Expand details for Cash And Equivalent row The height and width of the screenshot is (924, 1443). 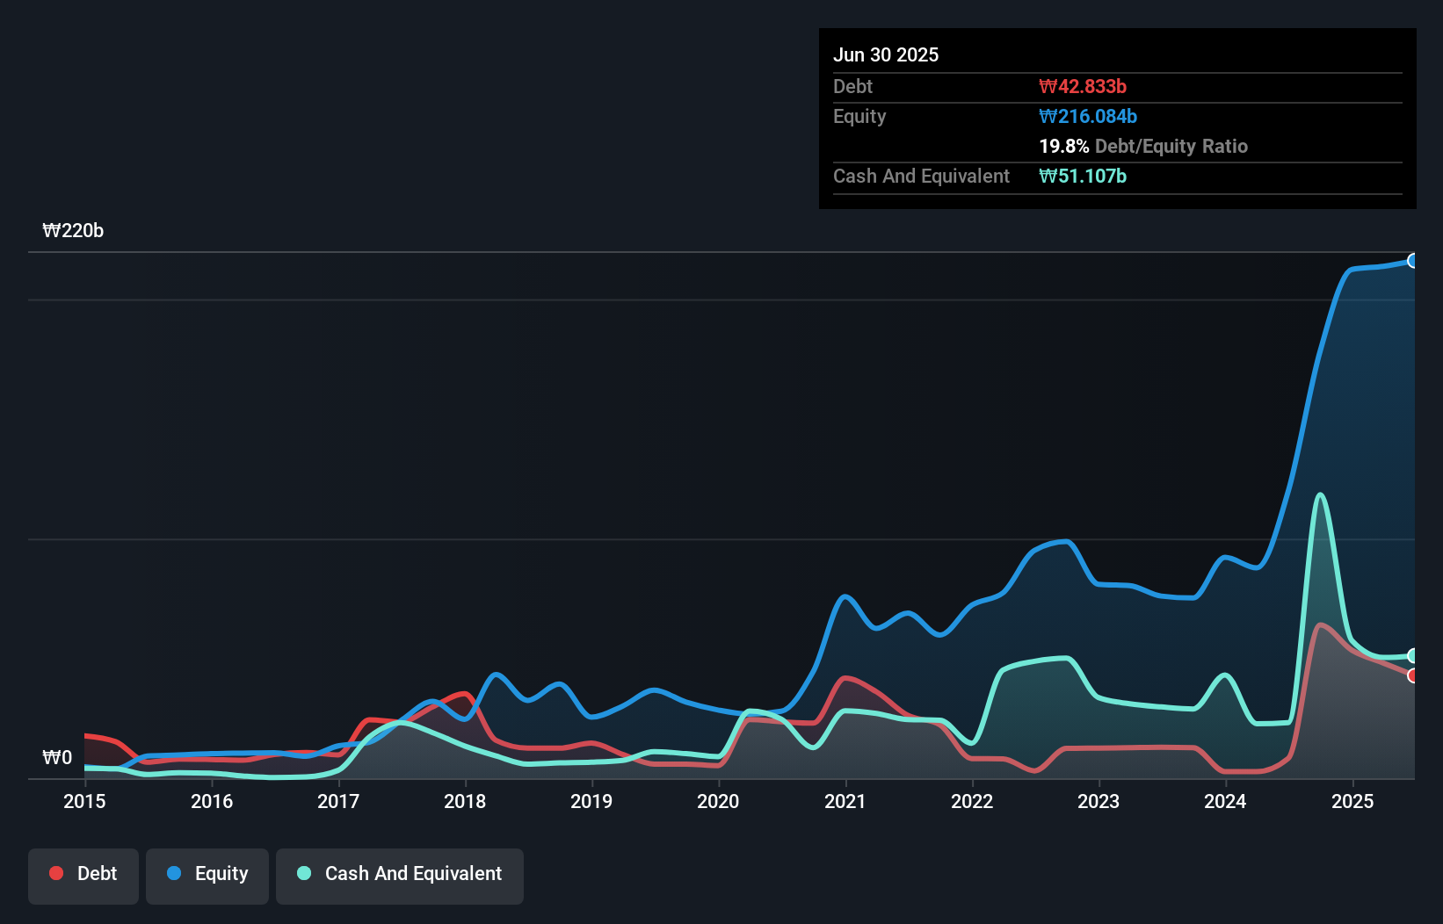921,176
